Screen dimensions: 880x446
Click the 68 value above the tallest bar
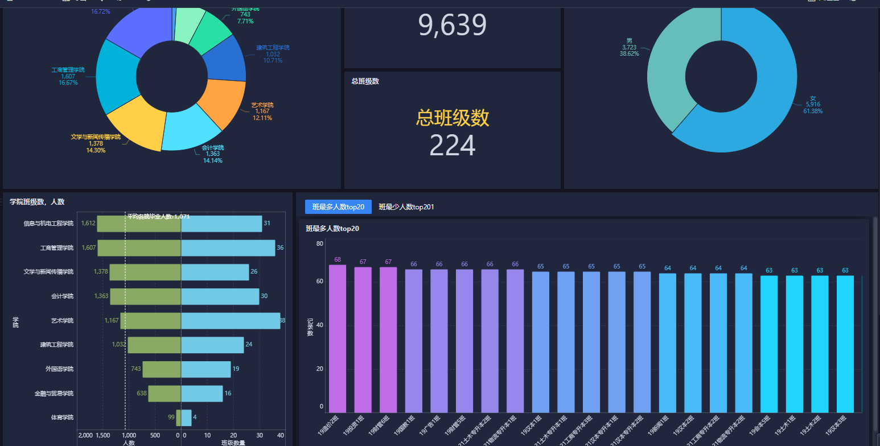tap(338, 259)
